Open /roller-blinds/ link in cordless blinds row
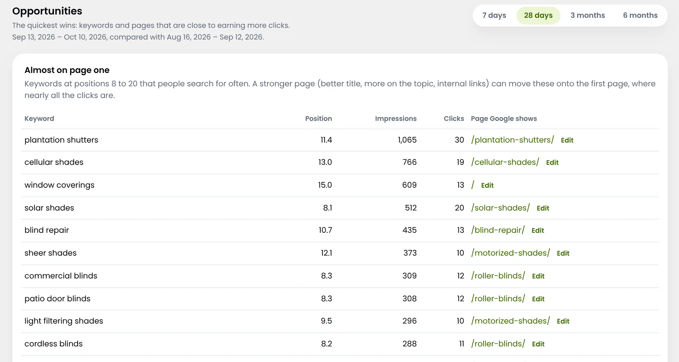The image size is (679, 362). click(x=498, y=344)
